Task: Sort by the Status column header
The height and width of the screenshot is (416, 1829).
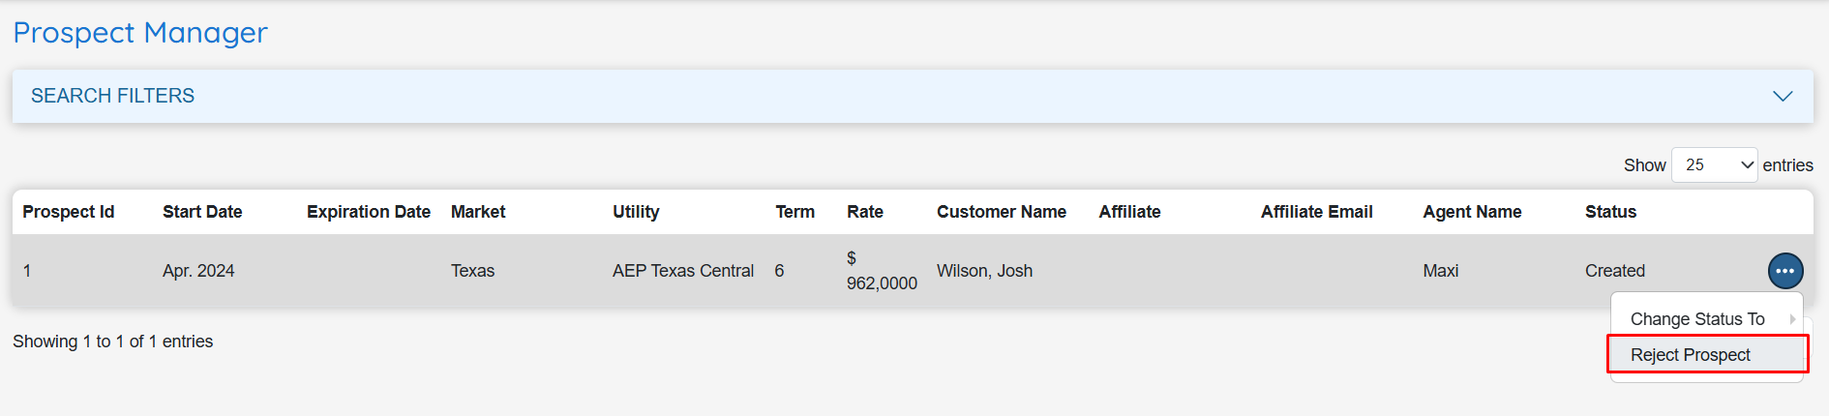Action: coord(1610,212)
